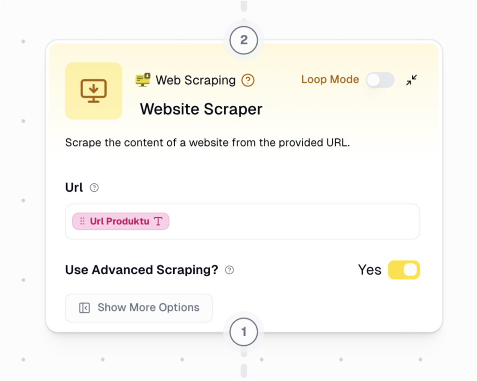Select the Url Produktu variable chip

pyautogui.click(x=120, y=222)
